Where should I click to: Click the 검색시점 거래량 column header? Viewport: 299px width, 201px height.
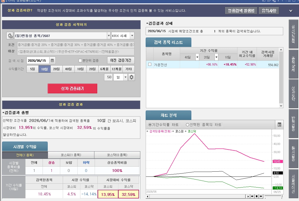pyautogui.click(x=268, y=54)
